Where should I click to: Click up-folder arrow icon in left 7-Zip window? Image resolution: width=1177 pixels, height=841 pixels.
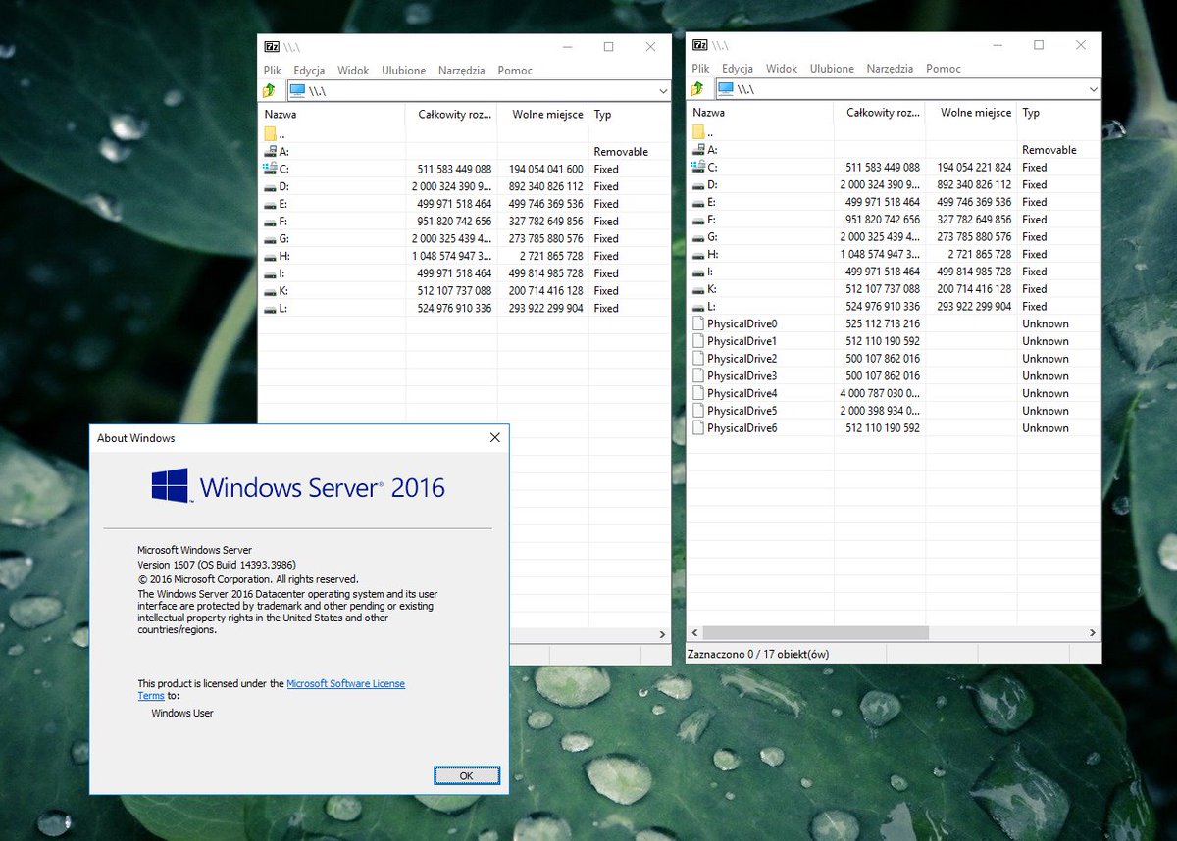tap(270, 91)
